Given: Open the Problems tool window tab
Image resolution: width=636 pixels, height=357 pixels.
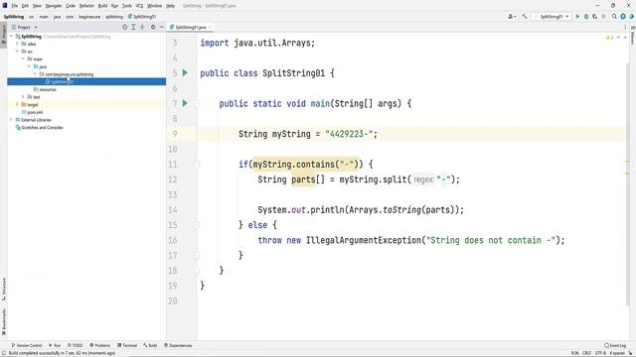Looking at the screenshot, I should (x=99, y=345).
